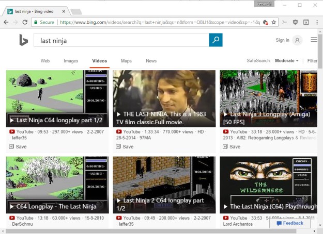Screen dimensions: 323x234
Task: Click the browser address bar URL
Action: pos(160,22)
